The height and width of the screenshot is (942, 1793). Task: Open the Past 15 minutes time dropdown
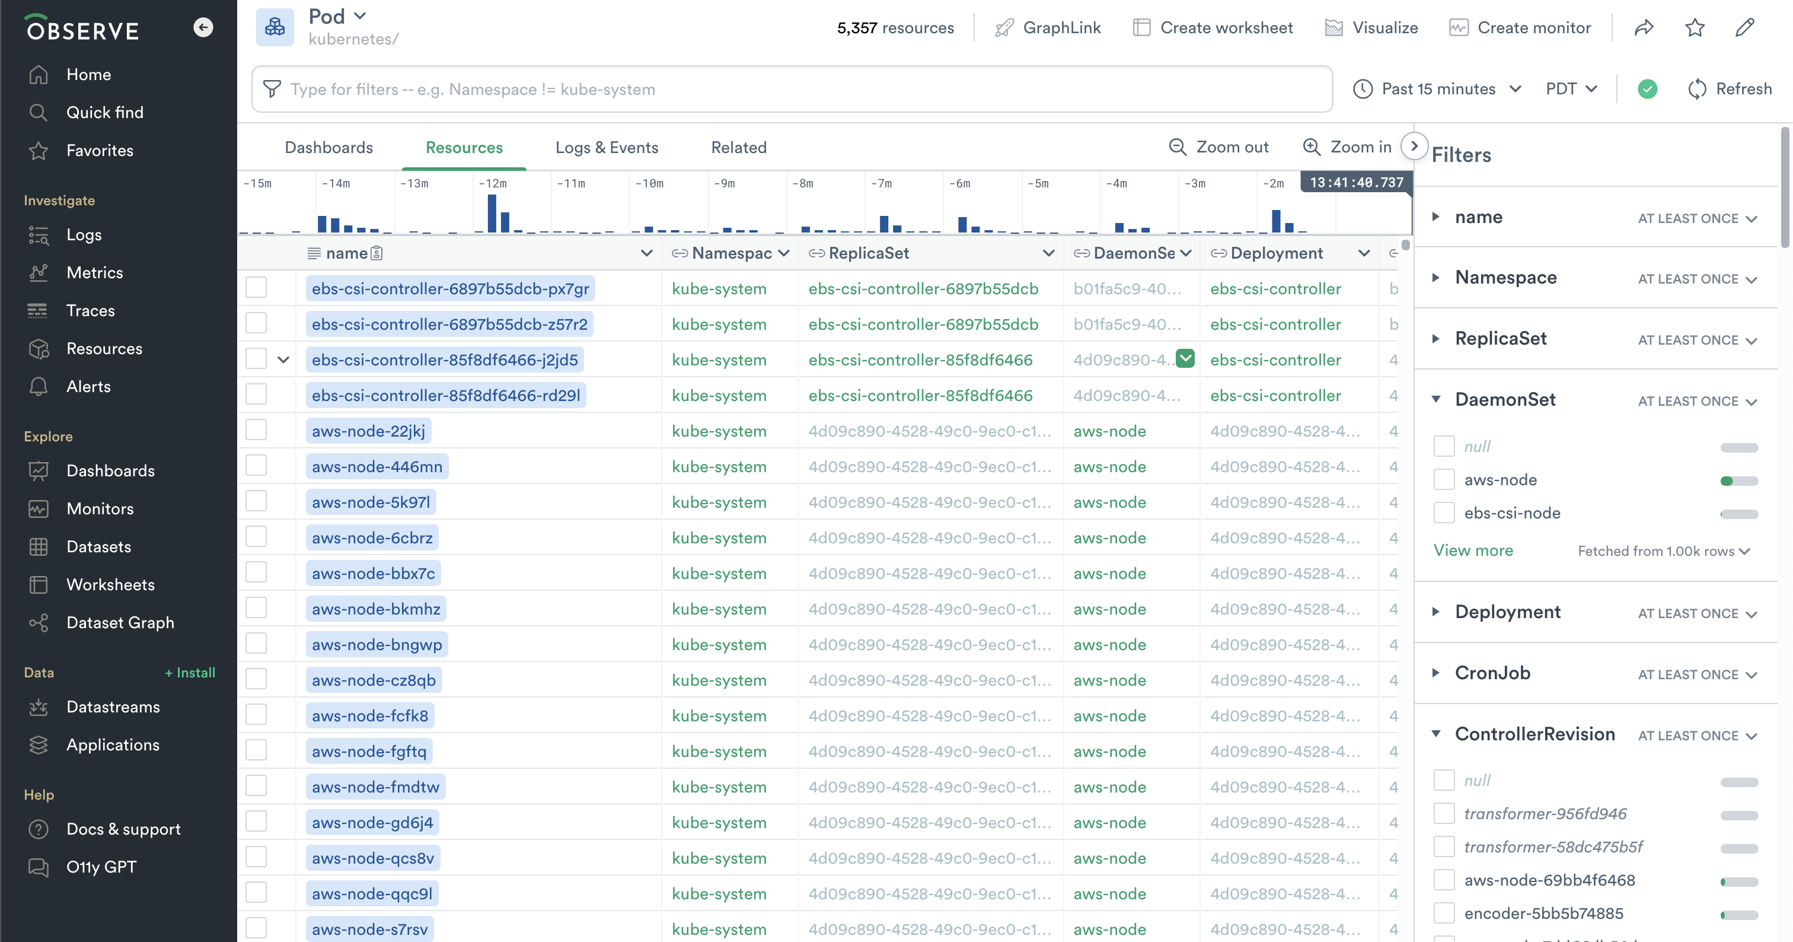click(1438, 89)
